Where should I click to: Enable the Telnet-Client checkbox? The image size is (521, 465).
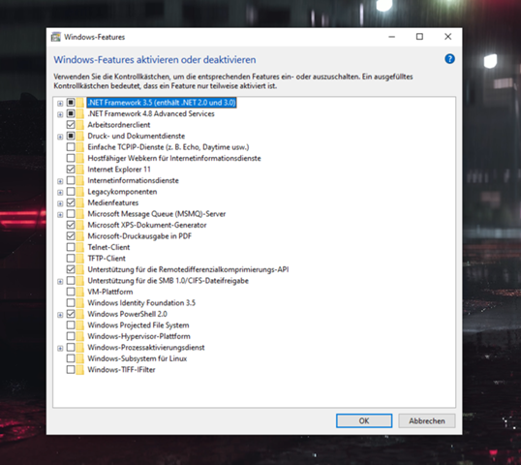(71, 247)
